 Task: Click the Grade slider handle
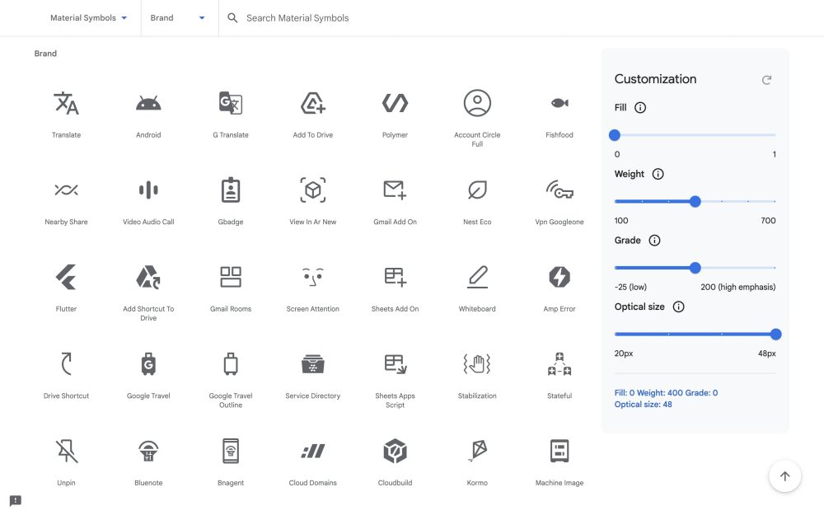(695, 268)
